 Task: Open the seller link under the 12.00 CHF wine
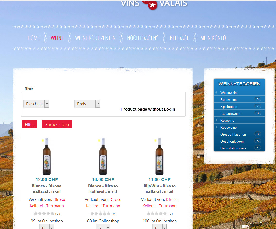coord(47,202)
